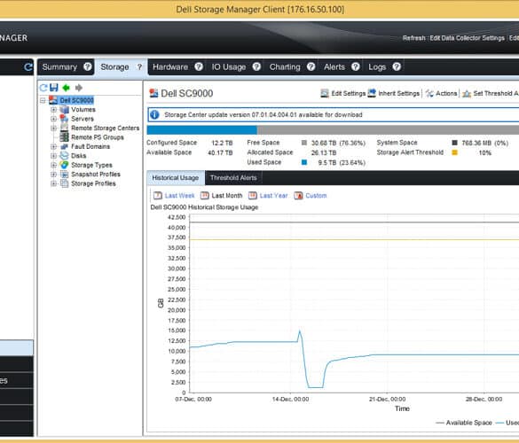Switch to the Hardware tab

click(x=170, y=67)
